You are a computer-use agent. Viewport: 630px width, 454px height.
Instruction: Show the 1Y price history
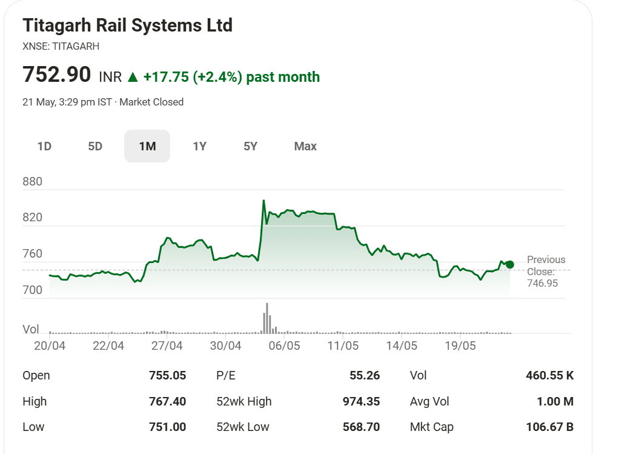[199, 146]
